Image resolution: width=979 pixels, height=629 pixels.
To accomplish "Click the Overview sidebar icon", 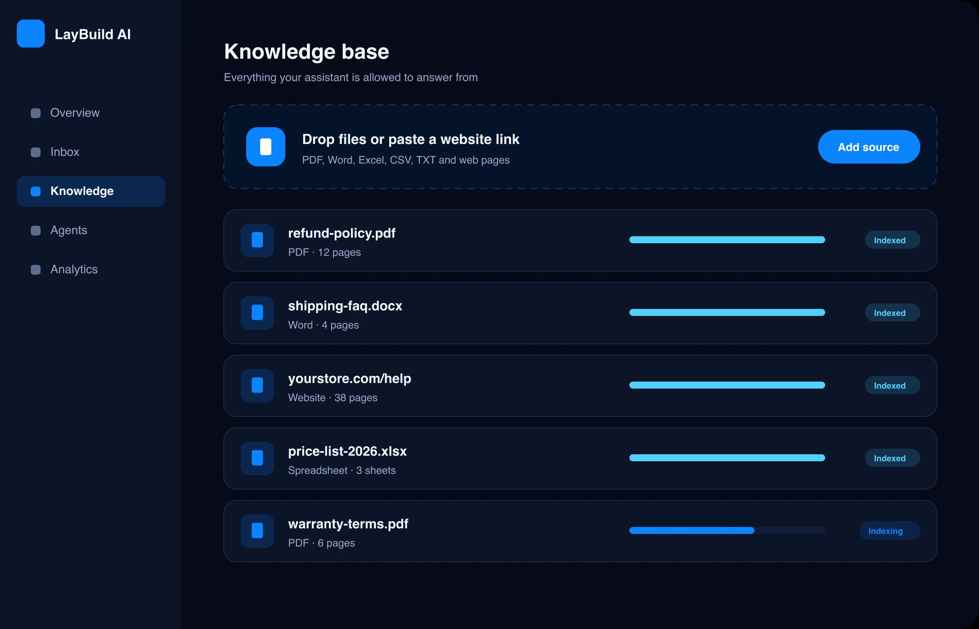I will click(36, 113).
